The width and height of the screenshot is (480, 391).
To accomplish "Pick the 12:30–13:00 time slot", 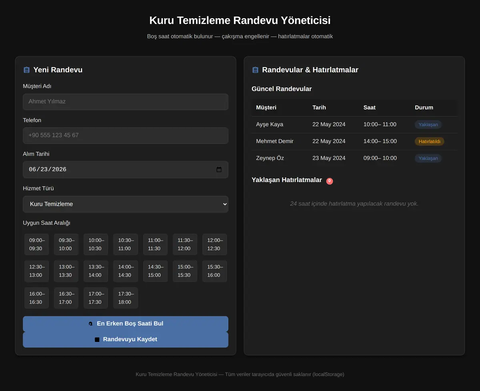I will pos(36,271).
